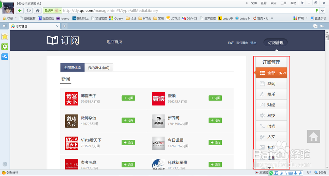The image size is (329, 176).
Task: Open sidebar settings gear icon
Action: pyautogui.click(x=5, y=164)
